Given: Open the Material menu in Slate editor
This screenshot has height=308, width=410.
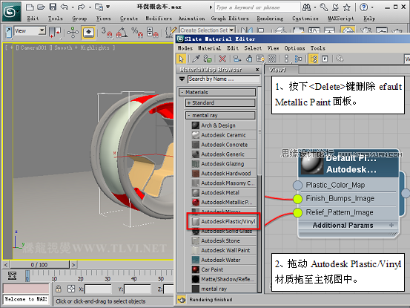Looking at the screenshot, I should click(x=209, y=48).
